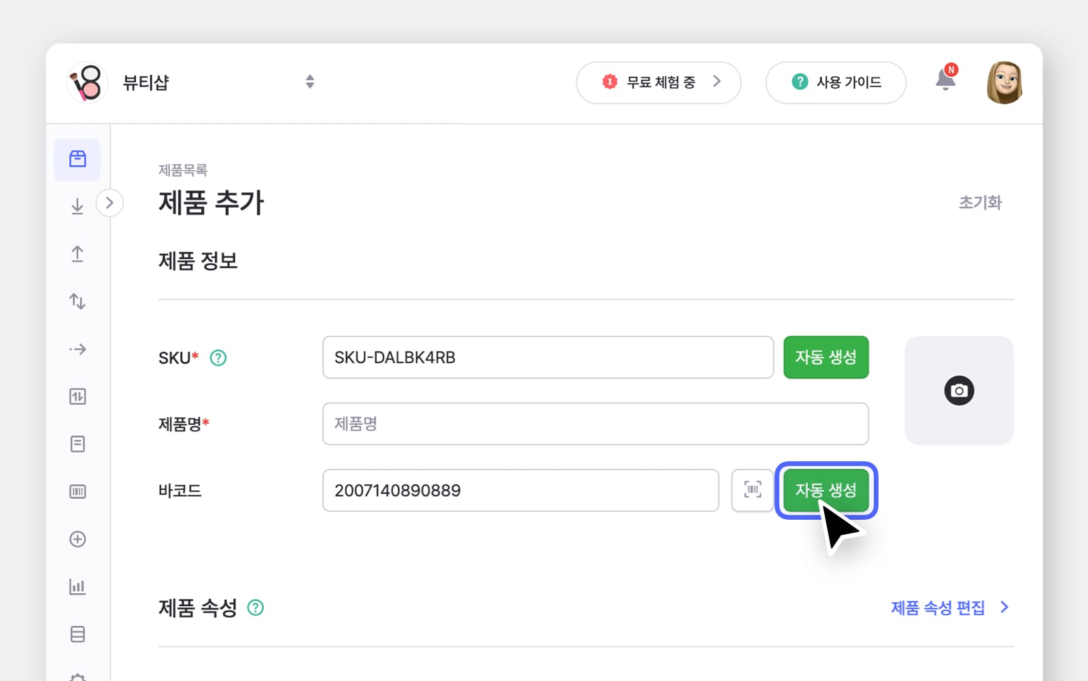Click the help icon beside 제품 속성
Screen dimensions: 1088x681
(x=255, y=608)
